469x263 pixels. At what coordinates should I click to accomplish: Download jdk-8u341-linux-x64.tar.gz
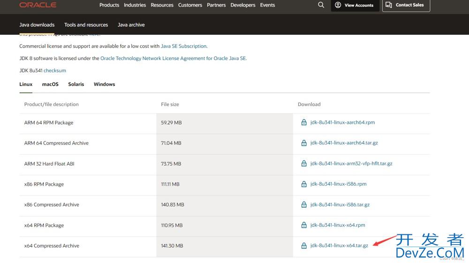[339, 246]
